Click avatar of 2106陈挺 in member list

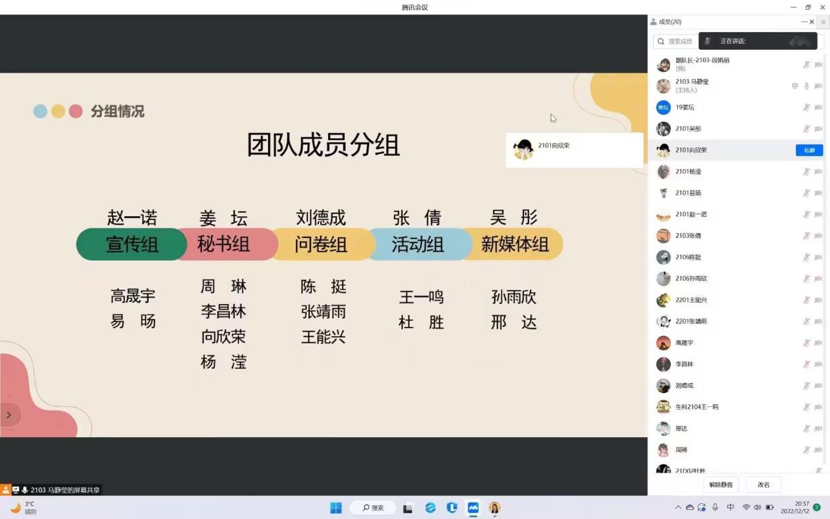(x=664, y=257)
